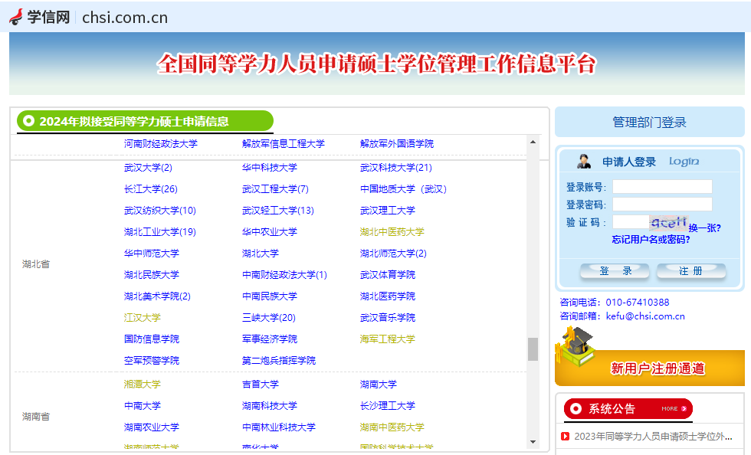Click the 注册 button
This screenshot has height=455, width=751.
click(691, 271)
